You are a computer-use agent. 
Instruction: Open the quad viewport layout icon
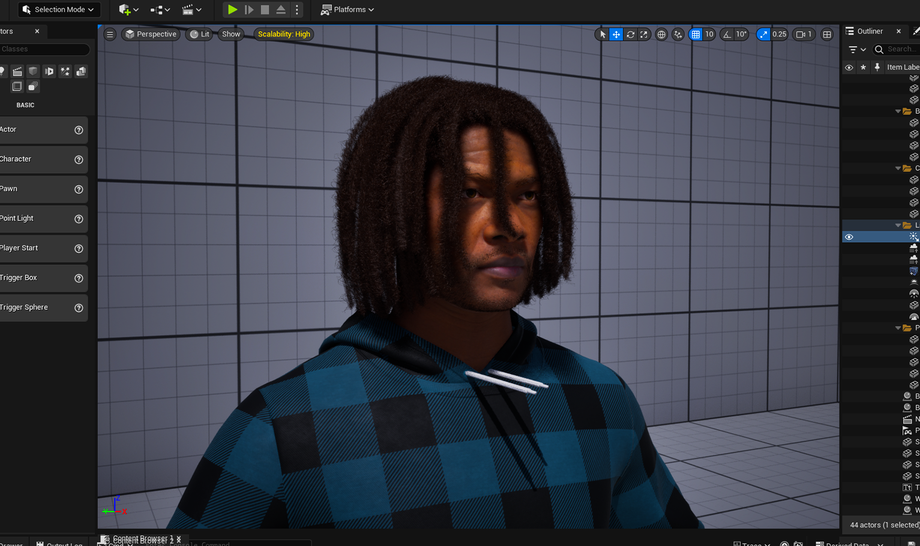826,34
